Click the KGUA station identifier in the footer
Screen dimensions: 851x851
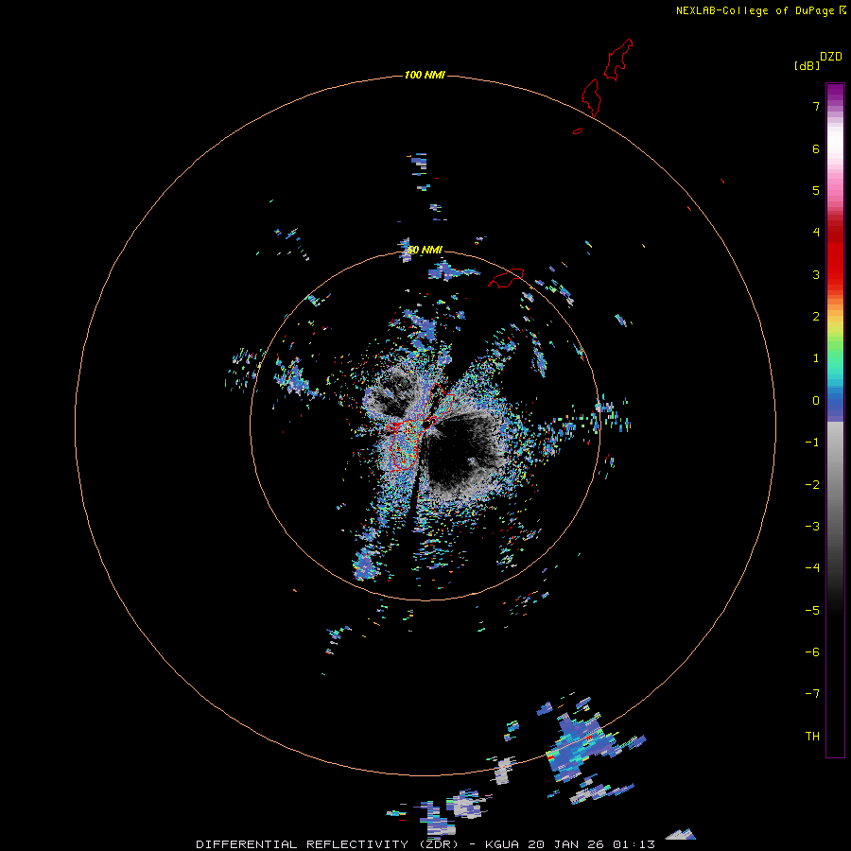pyautogui.click(x=502, y=844)
